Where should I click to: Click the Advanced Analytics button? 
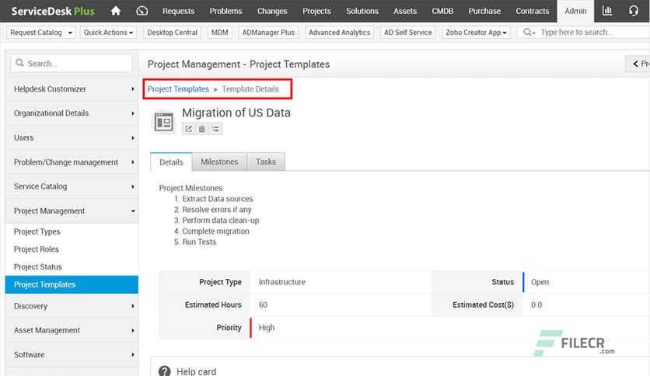pyautogui.click(x=339, y=33)
